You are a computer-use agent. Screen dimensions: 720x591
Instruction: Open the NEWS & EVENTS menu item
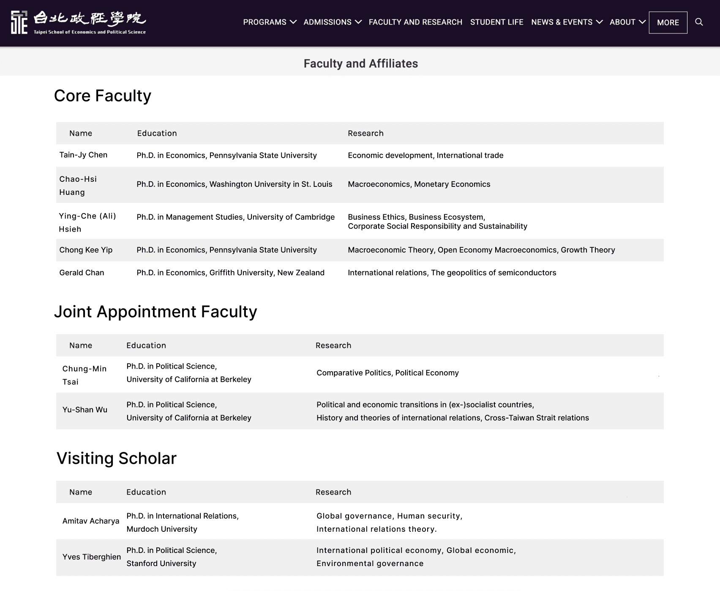[562, 22]
